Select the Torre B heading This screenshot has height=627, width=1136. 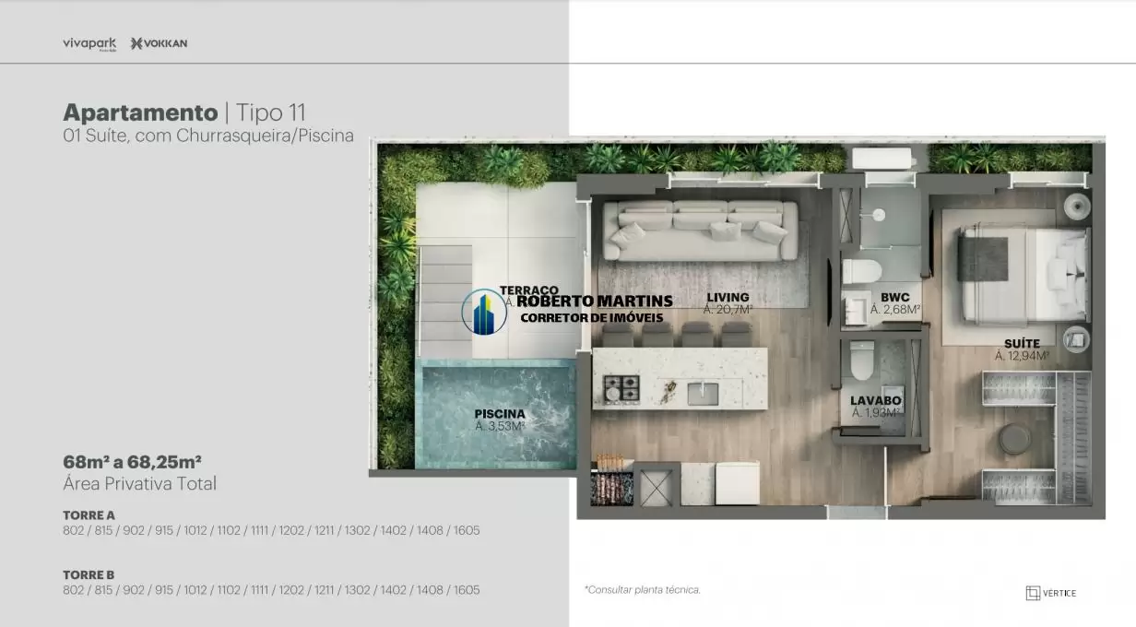point(89,574)
